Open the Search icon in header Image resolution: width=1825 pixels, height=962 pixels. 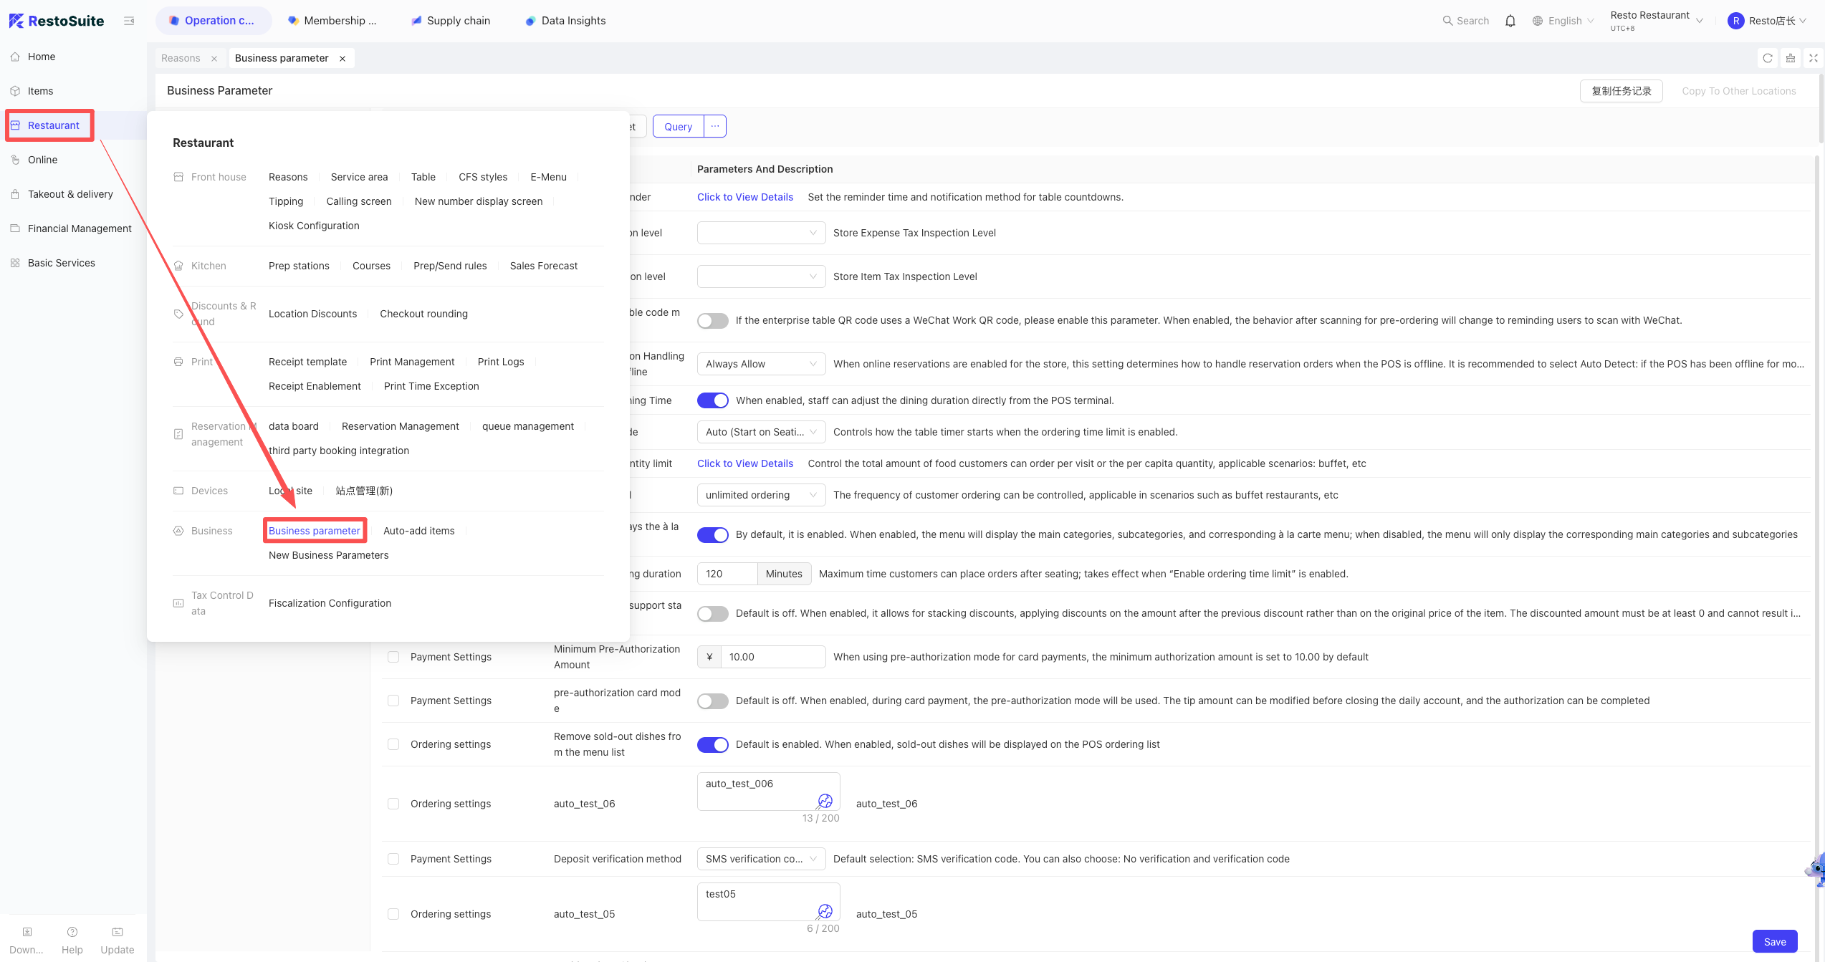1447,21
